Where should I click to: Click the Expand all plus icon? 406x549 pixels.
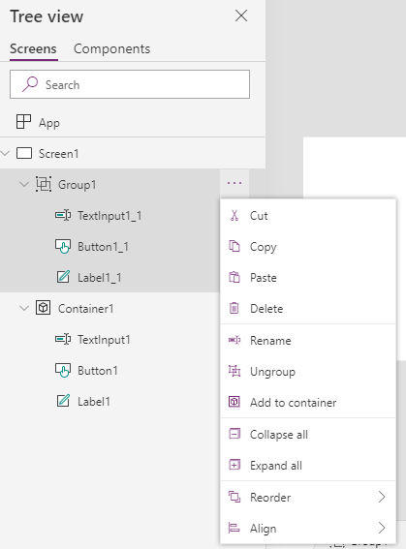[x=234, y=465]
